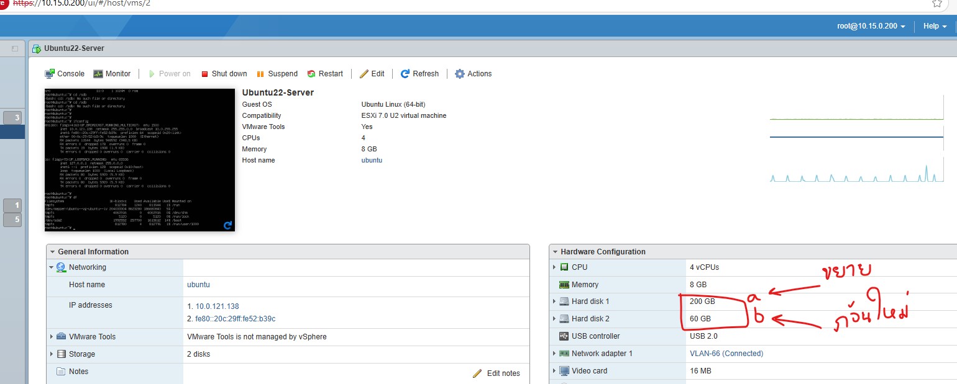Suspend the virtual machine
The width and height of the screenshot is (957, 384).
(277, 74)
